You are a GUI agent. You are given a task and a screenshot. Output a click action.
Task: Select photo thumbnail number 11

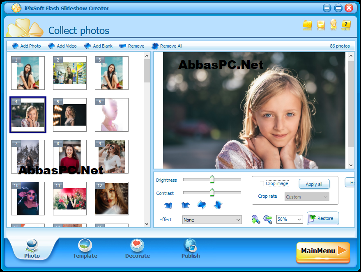pos(70,199)
